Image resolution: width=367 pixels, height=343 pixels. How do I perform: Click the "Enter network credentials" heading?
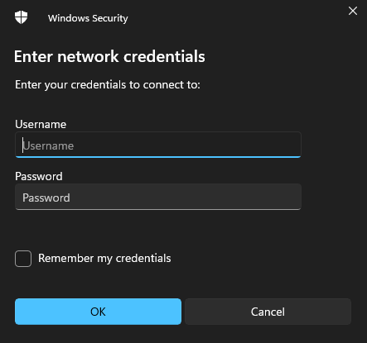109,56
